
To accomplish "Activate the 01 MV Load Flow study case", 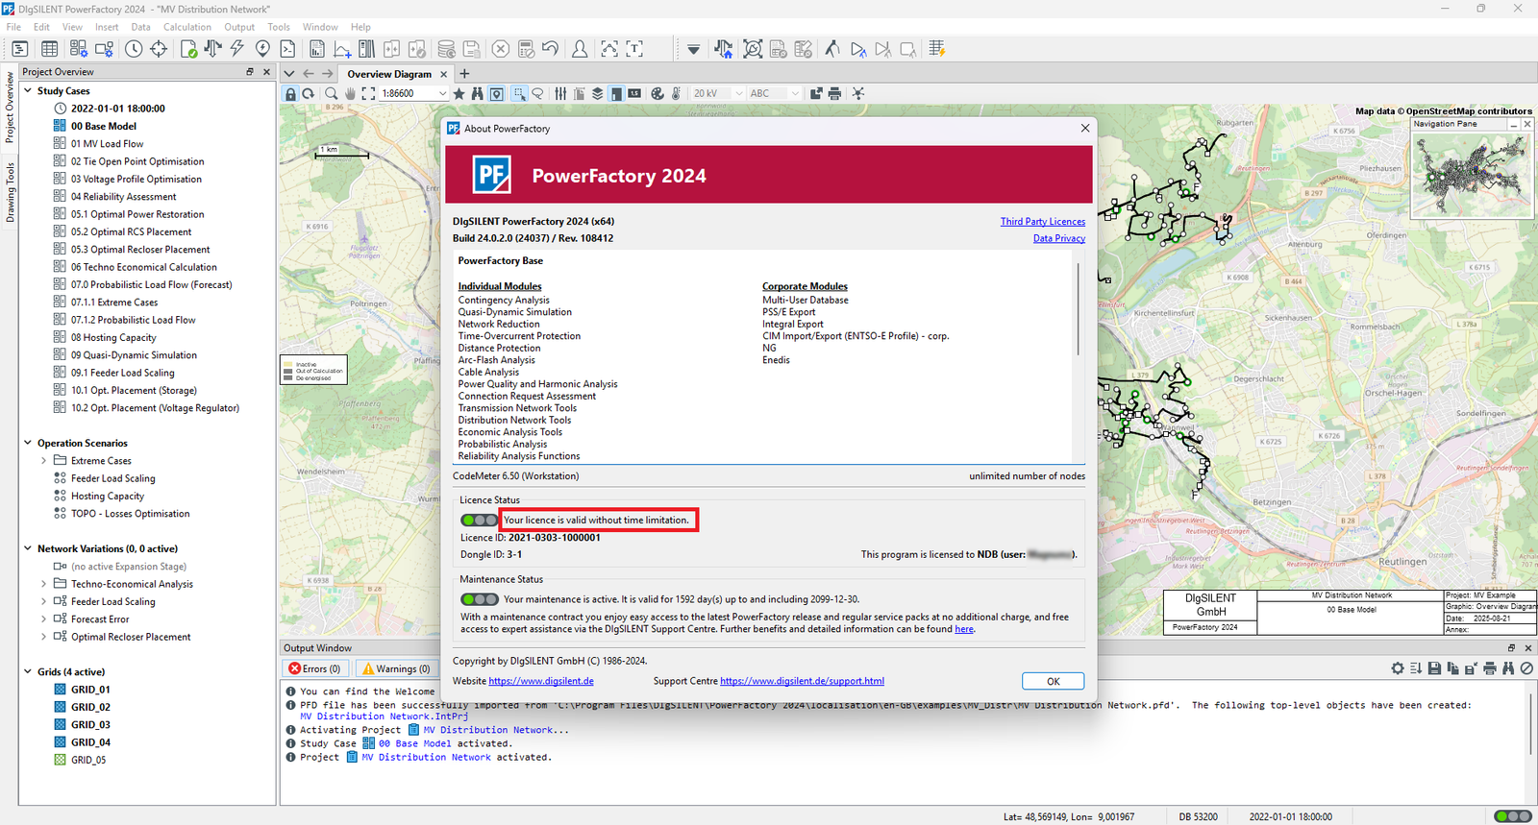I will [107, 144].
